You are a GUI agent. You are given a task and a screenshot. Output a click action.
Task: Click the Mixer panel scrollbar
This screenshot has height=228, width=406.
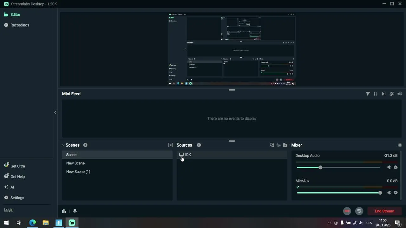(401, 175)
